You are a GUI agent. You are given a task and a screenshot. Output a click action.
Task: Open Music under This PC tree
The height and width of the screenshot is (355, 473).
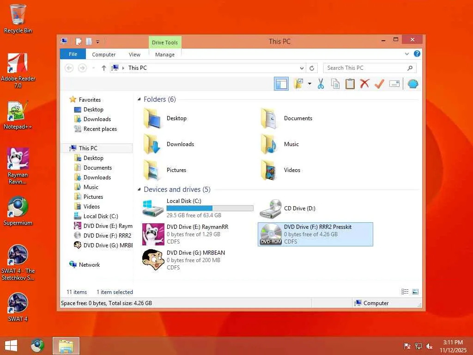pos(91,187)
